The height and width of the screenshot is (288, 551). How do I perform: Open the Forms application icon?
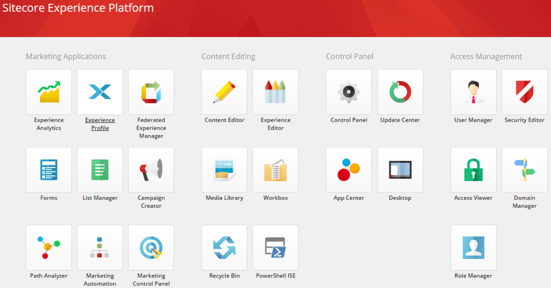(48, 170)
